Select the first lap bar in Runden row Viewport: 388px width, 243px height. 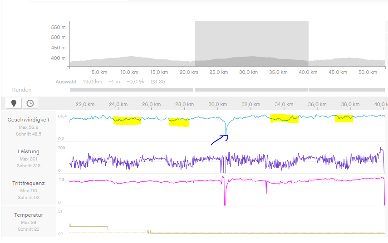[x=131, y=90]
